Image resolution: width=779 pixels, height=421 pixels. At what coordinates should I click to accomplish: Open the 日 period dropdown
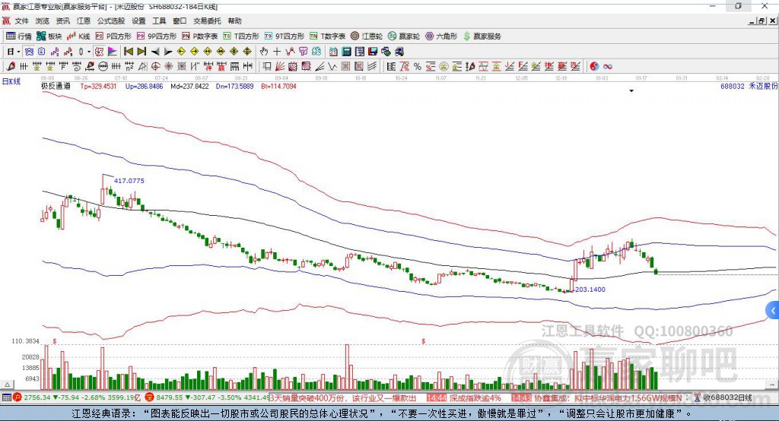13,52
